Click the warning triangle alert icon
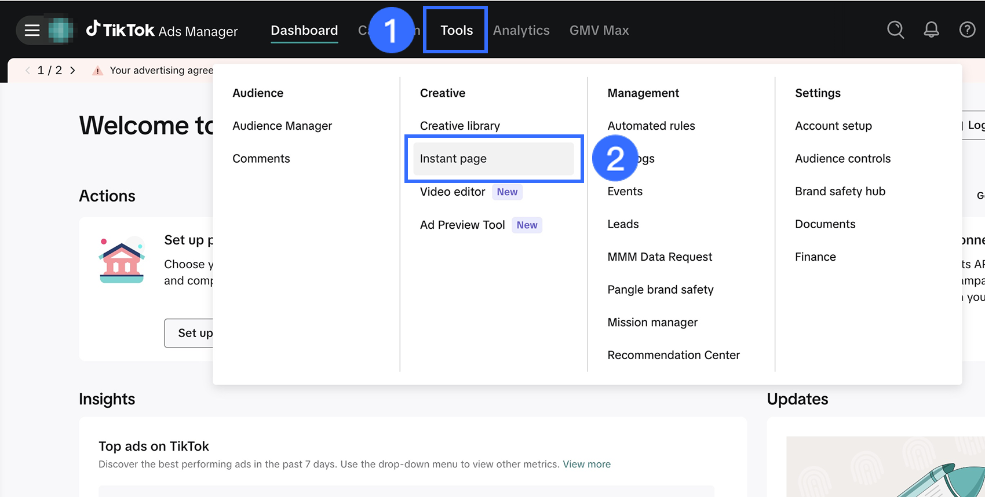Viewport: 985px width, 497px height. (x=97, y=71)
